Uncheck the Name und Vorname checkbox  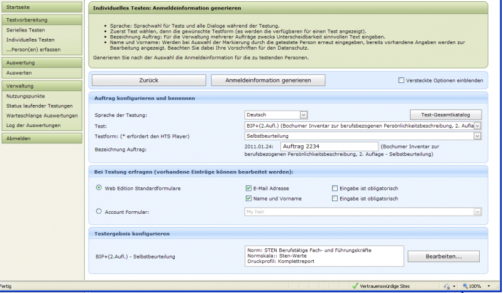click(249, 199)
